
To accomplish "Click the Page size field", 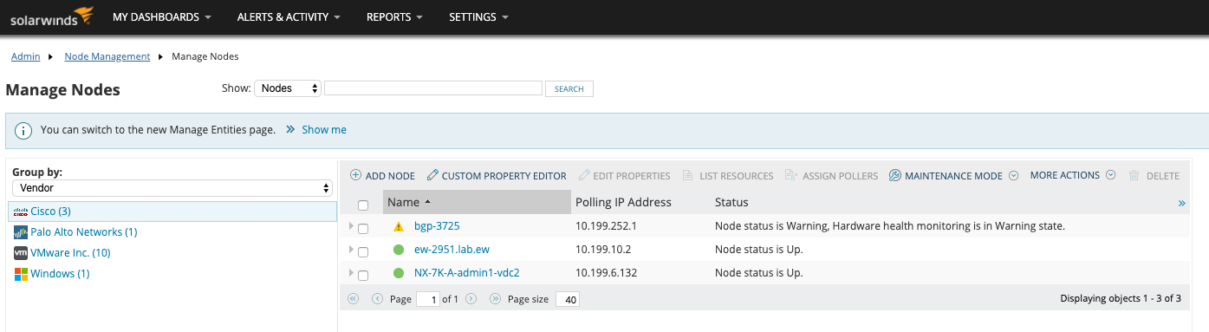I will click(568, 299).
